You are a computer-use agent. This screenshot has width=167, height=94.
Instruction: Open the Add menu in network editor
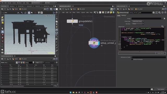click(63, 13)
